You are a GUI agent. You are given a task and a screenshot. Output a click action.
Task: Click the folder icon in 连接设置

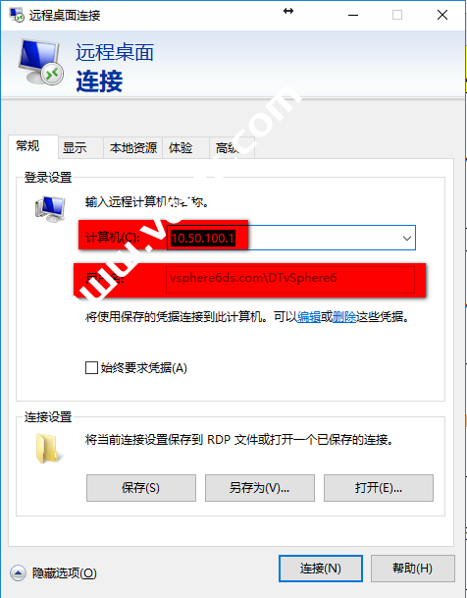tap(48, 449)
